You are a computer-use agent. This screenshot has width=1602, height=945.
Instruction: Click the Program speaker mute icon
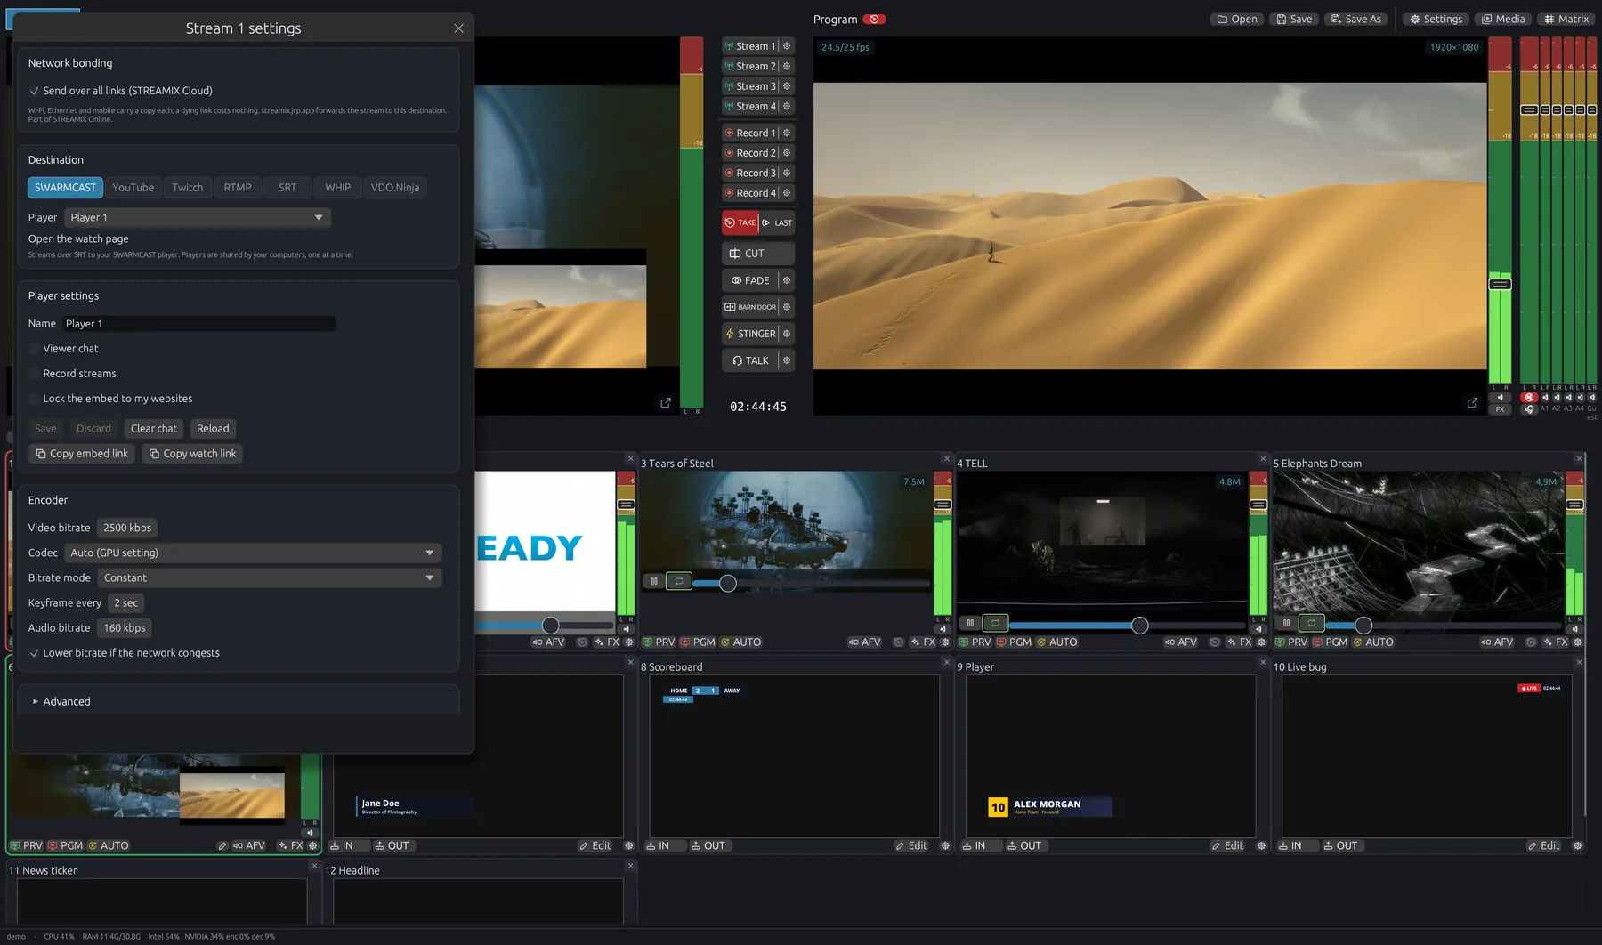pyautogui.click(x=1500, y=398)
